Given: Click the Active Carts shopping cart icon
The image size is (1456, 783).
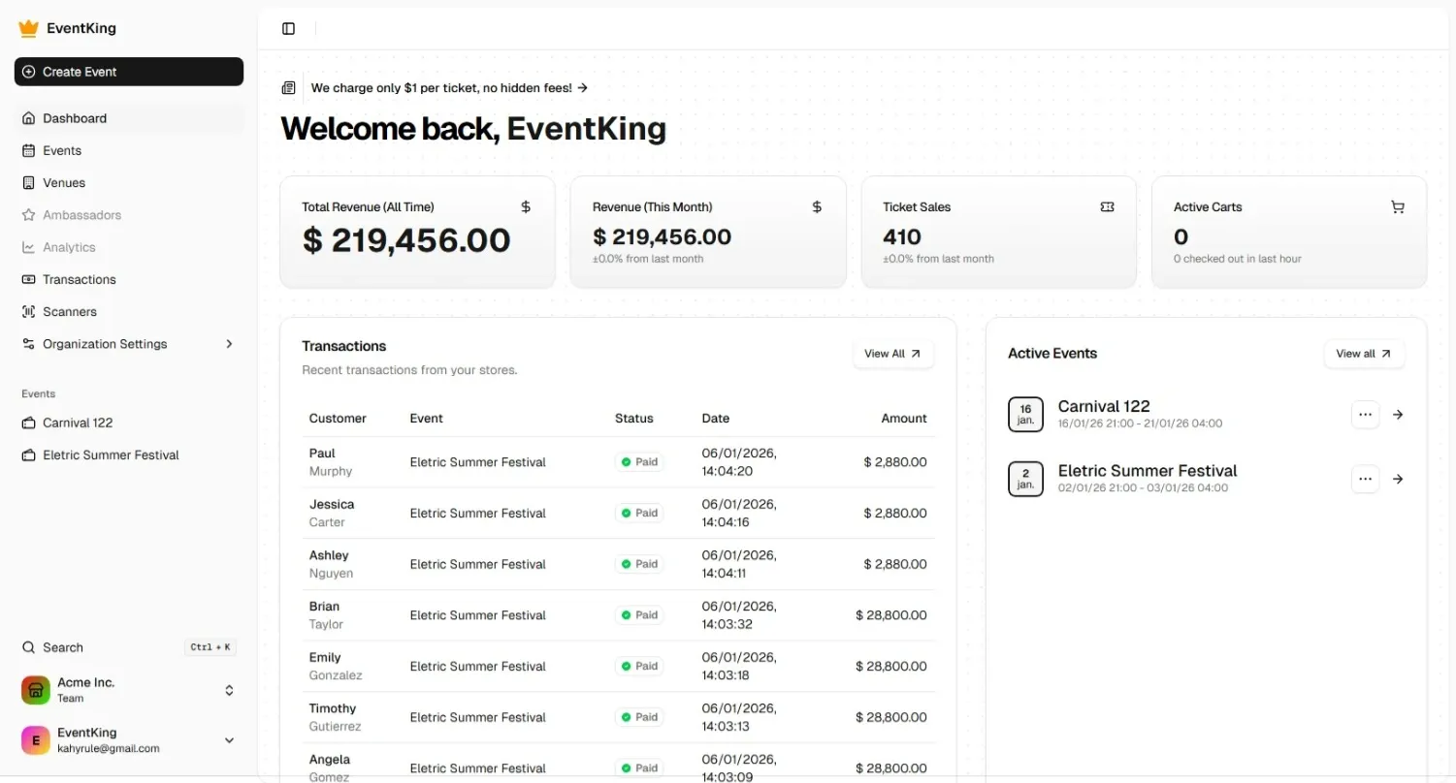Looking at the screenshot, I should [x=1397, y=207].
